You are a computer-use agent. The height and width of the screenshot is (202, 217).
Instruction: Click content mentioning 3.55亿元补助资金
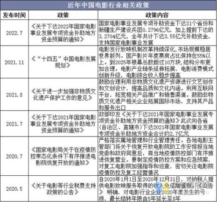coord(156,33)
